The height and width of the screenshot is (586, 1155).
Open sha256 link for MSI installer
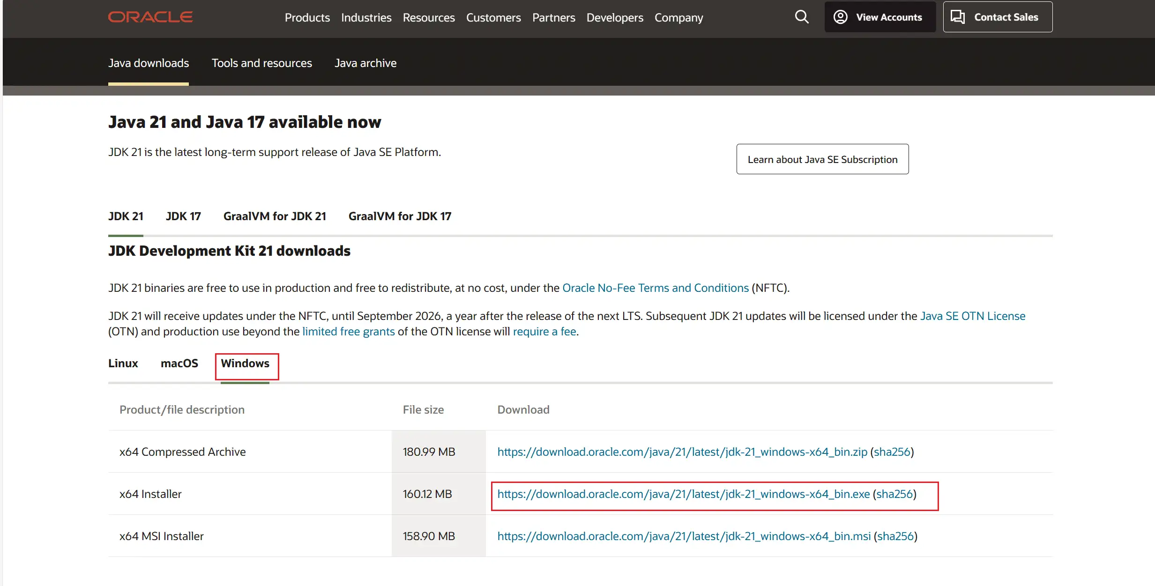click(x=895, y=536)
